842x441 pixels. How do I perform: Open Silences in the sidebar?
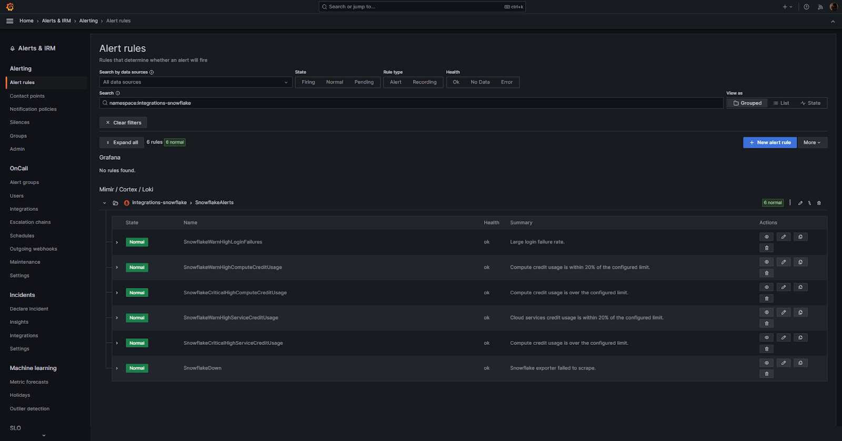[19, 122]
